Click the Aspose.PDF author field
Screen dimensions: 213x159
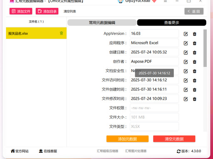(154, 61)
